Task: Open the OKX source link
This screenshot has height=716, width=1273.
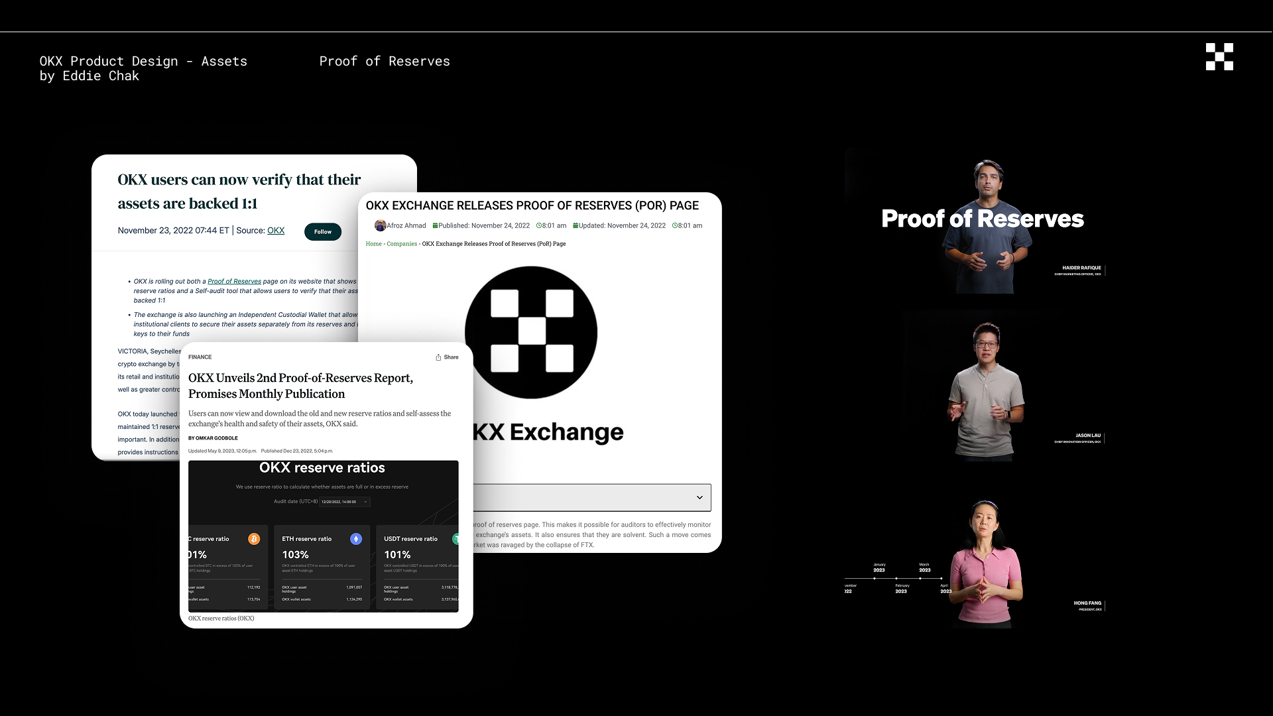Action: coord(276,231)
